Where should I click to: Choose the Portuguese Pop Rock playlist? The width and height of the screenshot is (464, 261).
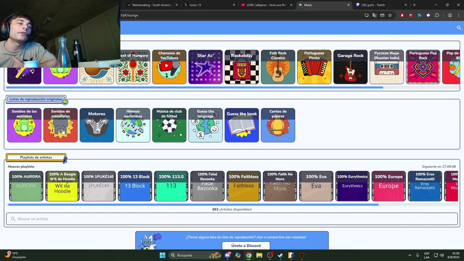pos(423,67)
